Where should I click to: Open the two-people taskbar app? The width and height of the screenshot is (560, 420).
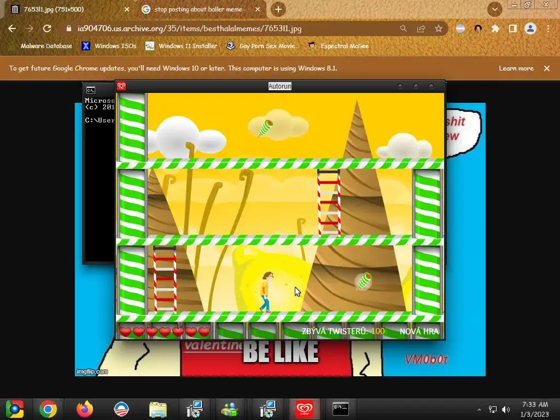tap(230, 409)
